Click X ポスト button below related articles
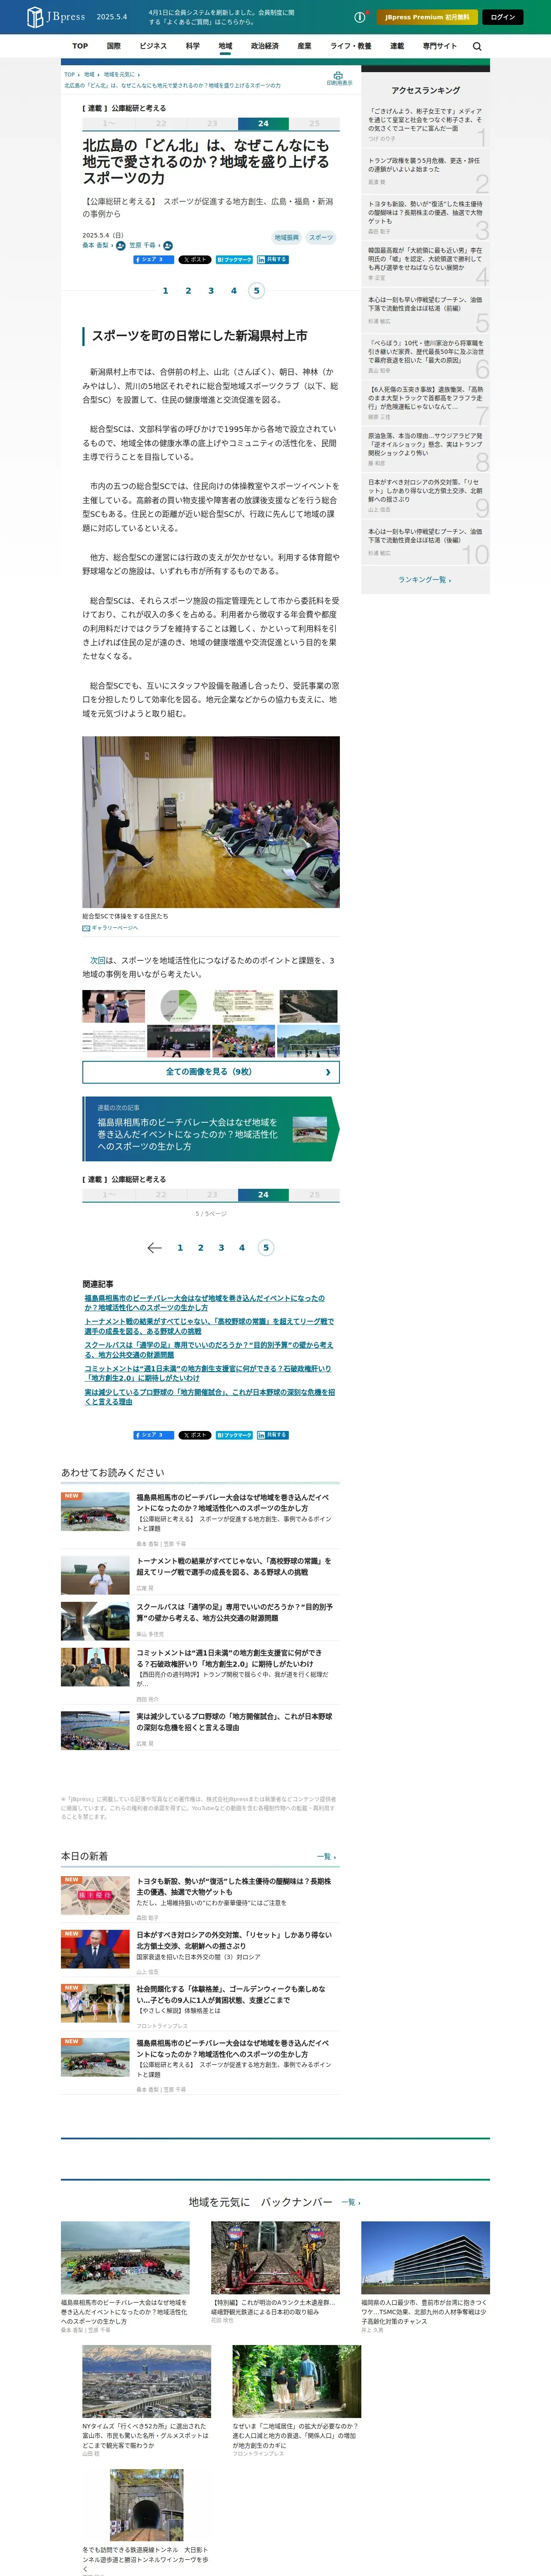 [195, 1435]
